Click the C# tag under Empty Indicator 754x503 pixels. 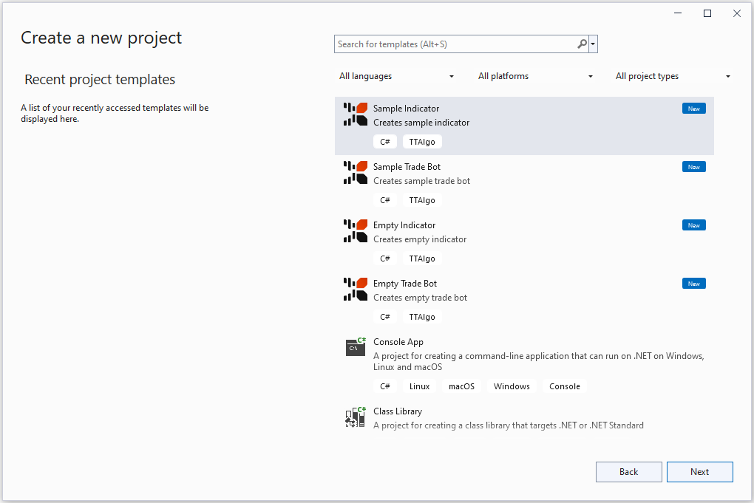coord(385,259)
